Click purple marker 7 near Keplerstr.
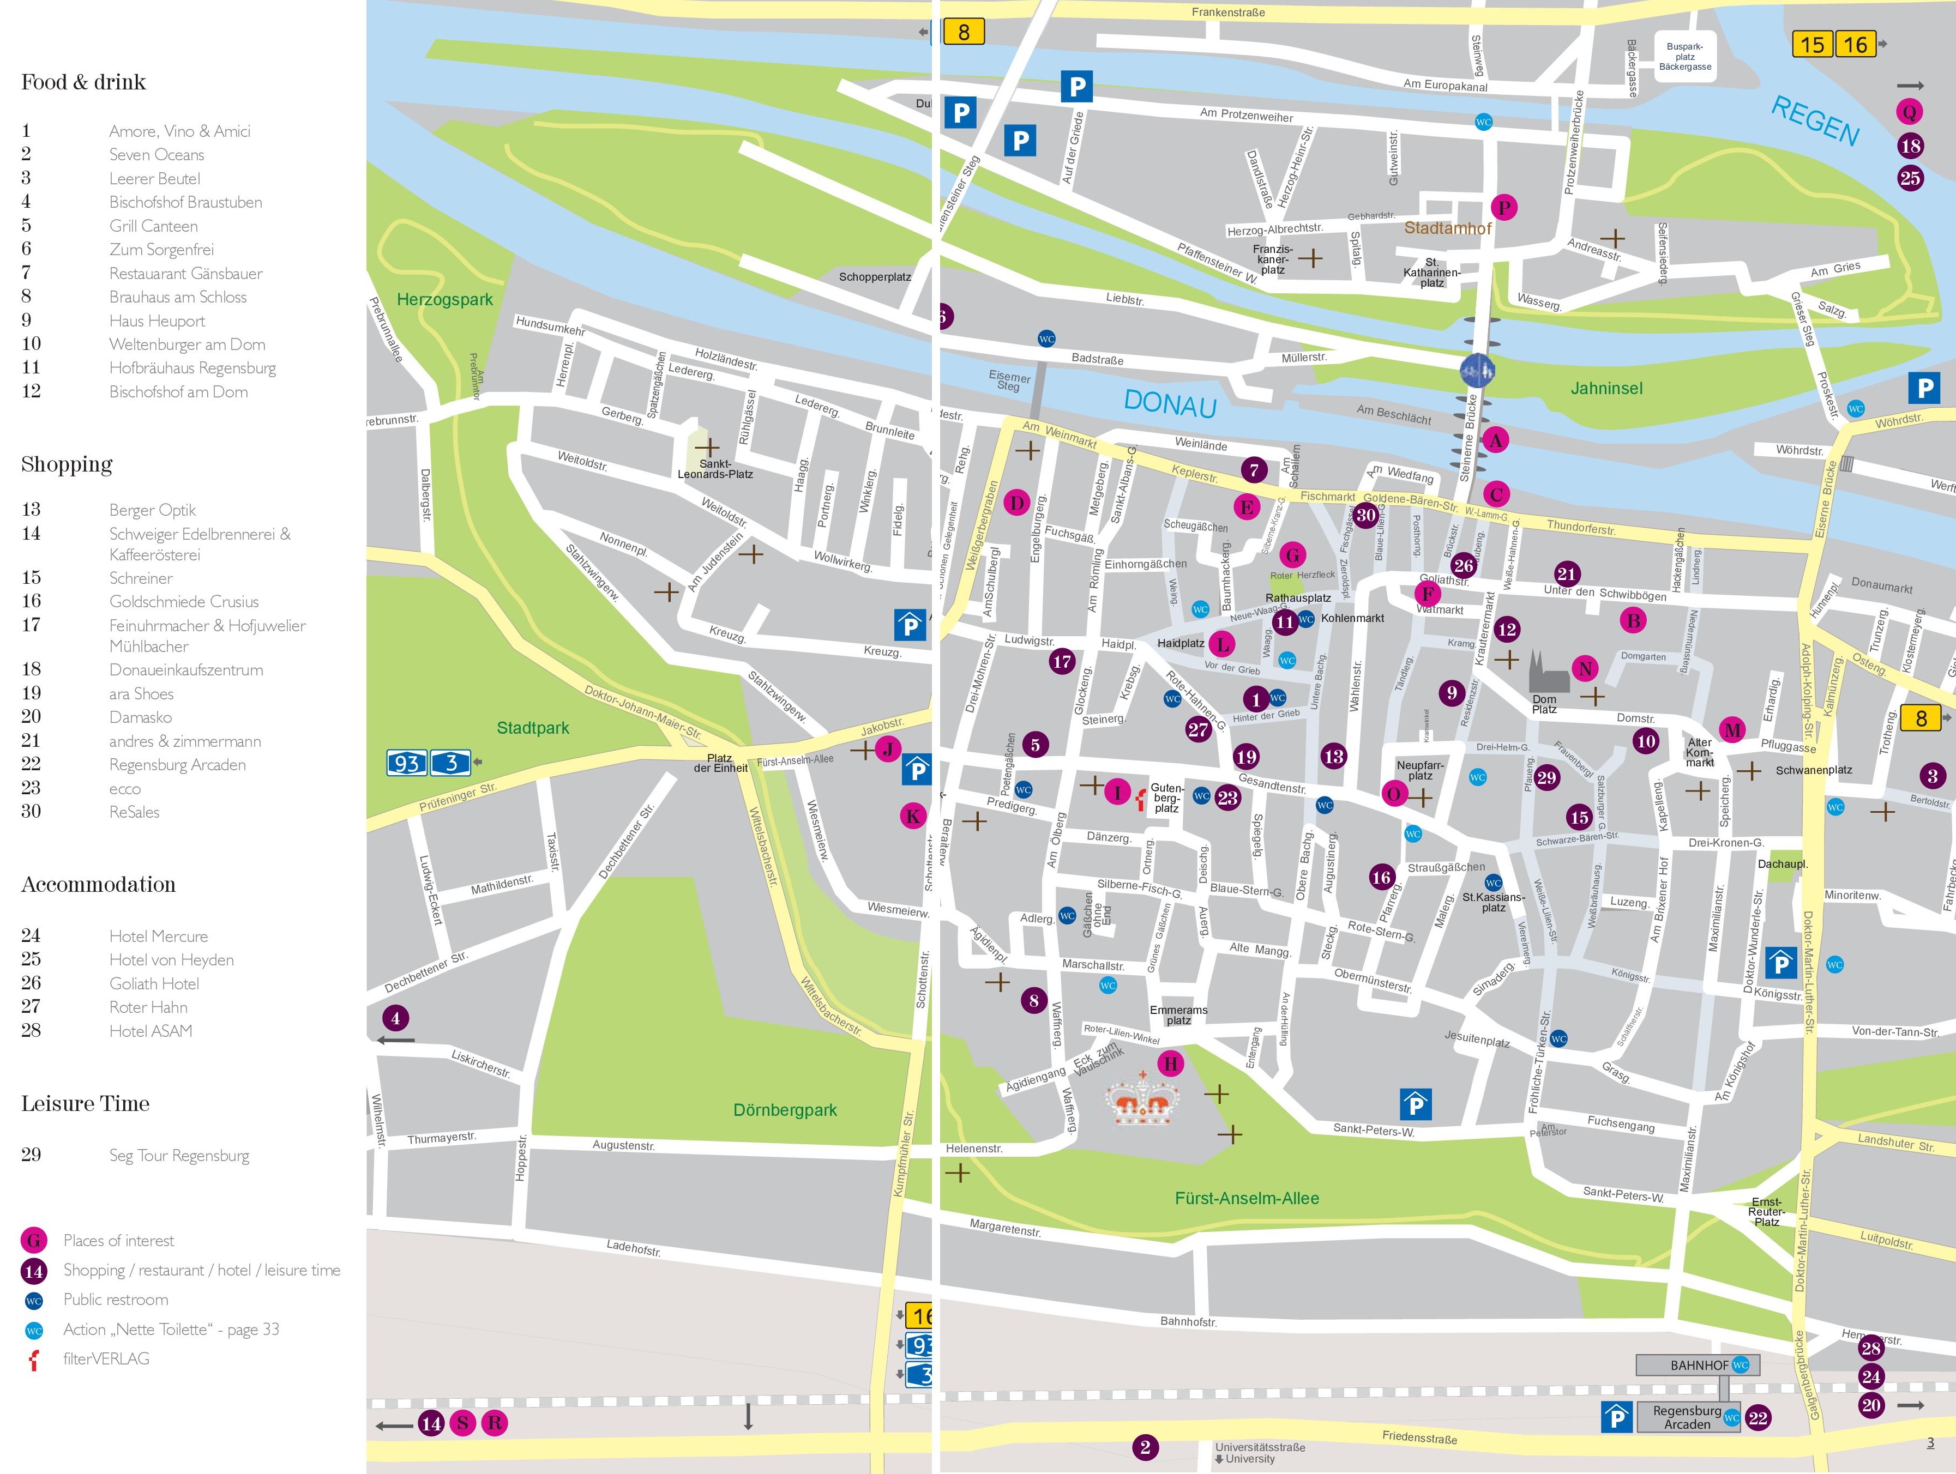 point(1254,470)
